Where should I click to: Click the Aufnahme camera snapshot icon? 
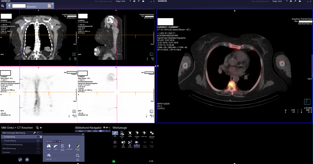click(x=123, y=142)
